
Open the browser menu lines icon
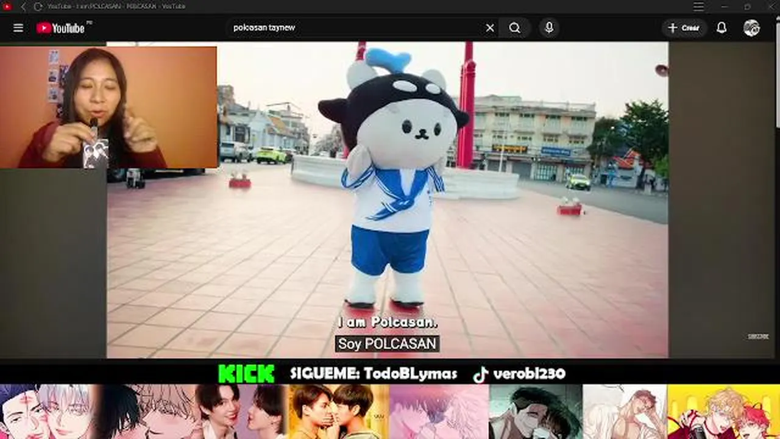pyautogui.click(x=698, y=7)
